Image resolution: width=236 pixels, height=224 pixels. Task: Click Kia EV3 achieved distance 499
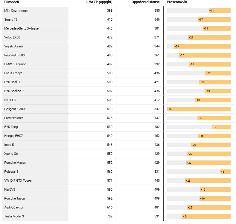click(157, 189)
